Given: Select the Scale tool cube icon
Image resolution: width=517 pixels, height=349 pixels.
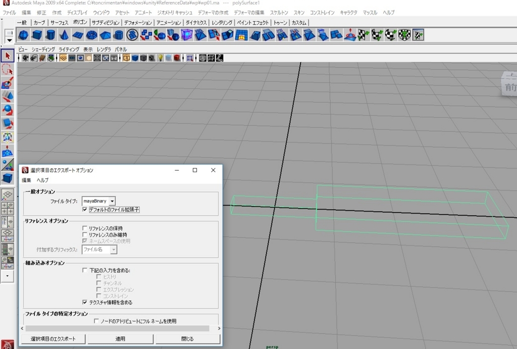Looking at the screenshot, I should pyautogui.click(x=8, y=123).
